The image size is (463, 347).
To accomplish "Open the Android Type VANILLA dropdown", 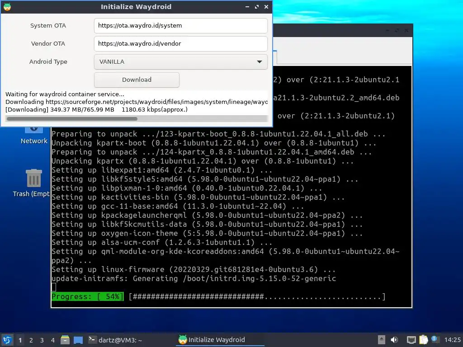I will pos(181,61).
